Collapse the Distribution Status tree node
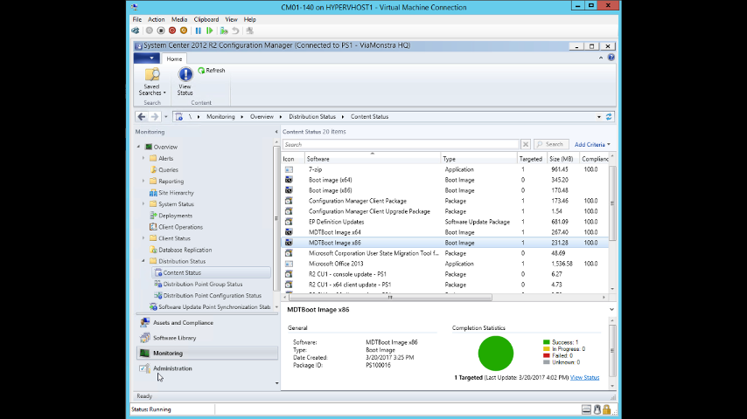Image resolution: width=747 pixels, height=419 pixels. click(143, 261)
